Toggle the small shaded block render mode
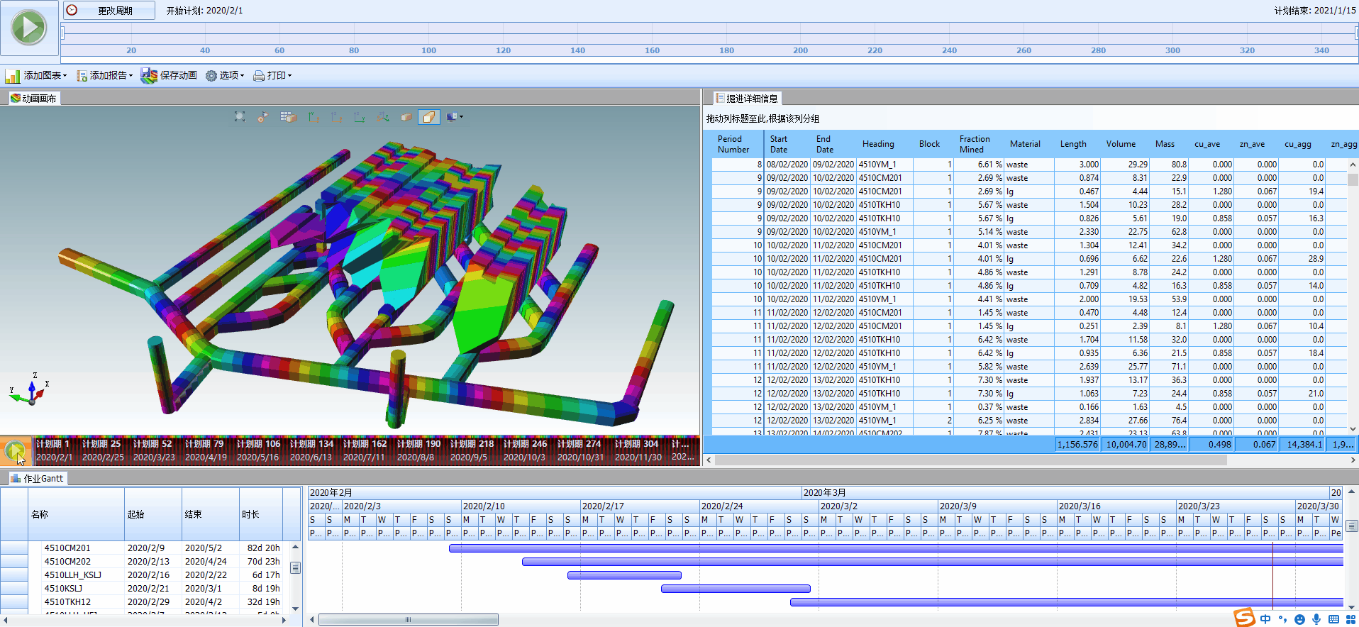 coord(406,117)
